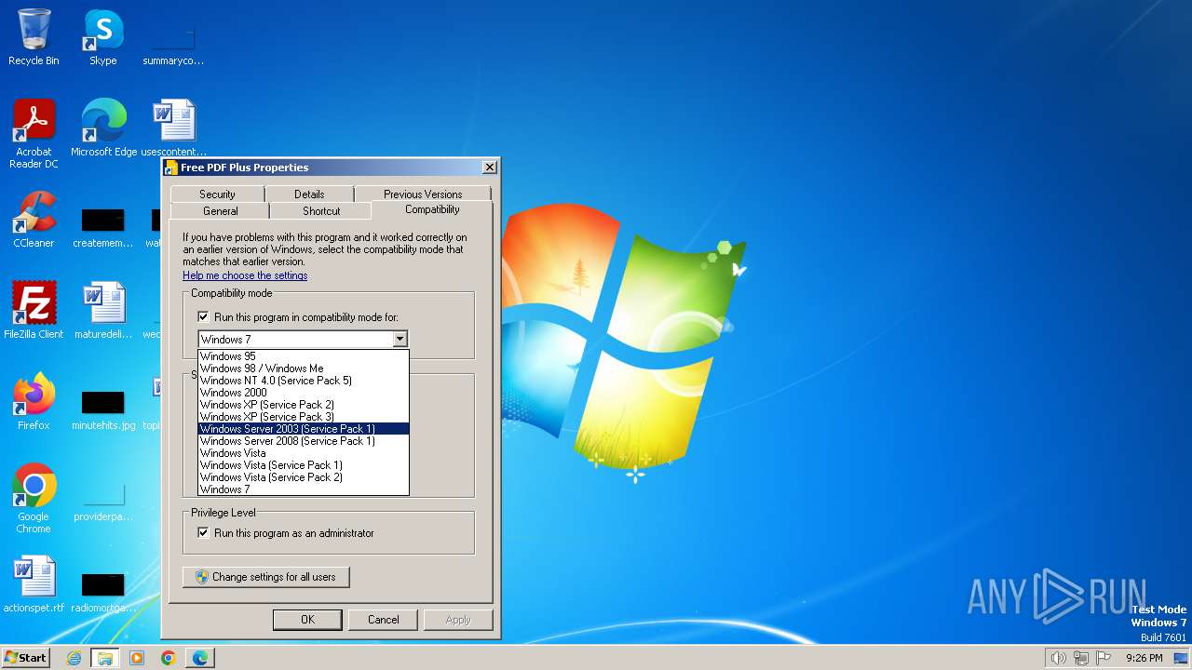Select the summaryco file icon
The width and height of the screenshot is (1192, 670).
click(x=173, y=45)
